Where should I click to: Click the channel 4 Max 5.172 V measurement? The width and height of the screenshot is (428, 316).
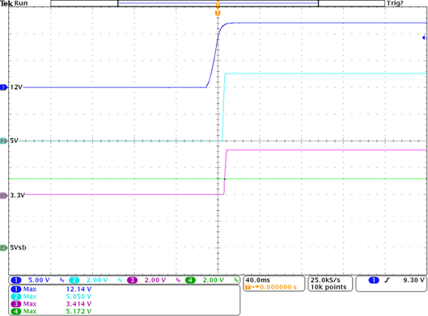tap(51, 311)
